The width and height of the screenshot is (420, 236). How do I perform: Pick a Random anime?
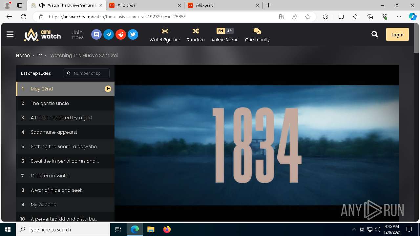(x=196, y=35)
